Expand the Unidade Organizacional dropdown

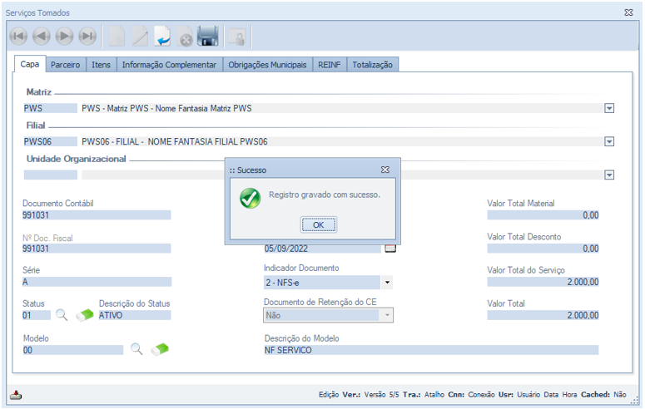(x=609, y=175)
